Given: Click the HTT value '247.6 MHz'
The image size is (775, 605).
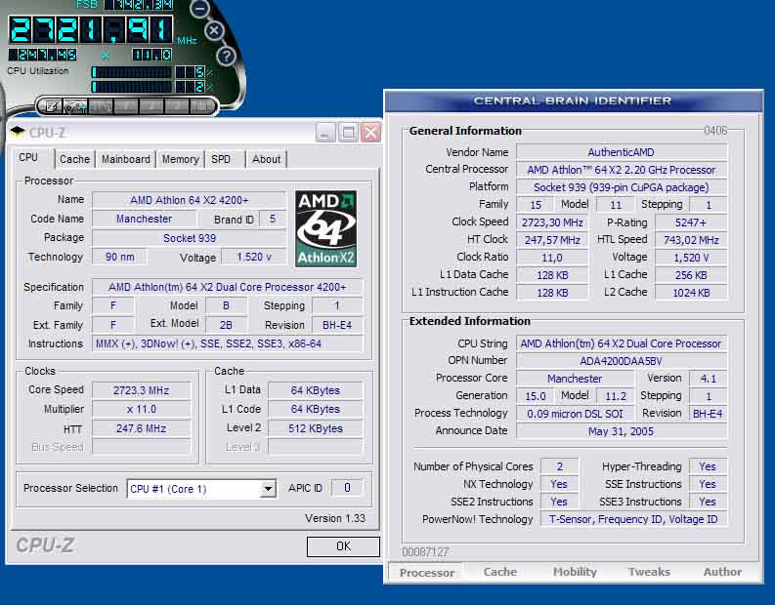Looking at the screenshot, I should click(x=142, y=428).
